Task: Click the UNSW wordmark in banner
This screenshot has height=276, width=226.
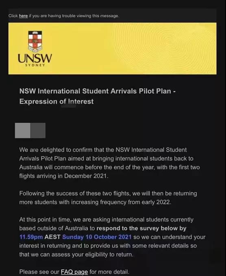Action: coord(35,59)
